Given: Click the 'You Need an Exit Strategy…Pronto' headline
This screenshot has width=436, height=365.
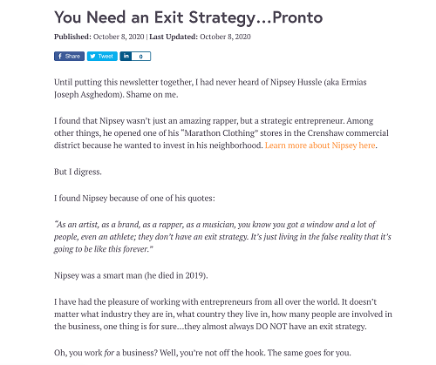Looking at the screenshot, I should point(188,17).
